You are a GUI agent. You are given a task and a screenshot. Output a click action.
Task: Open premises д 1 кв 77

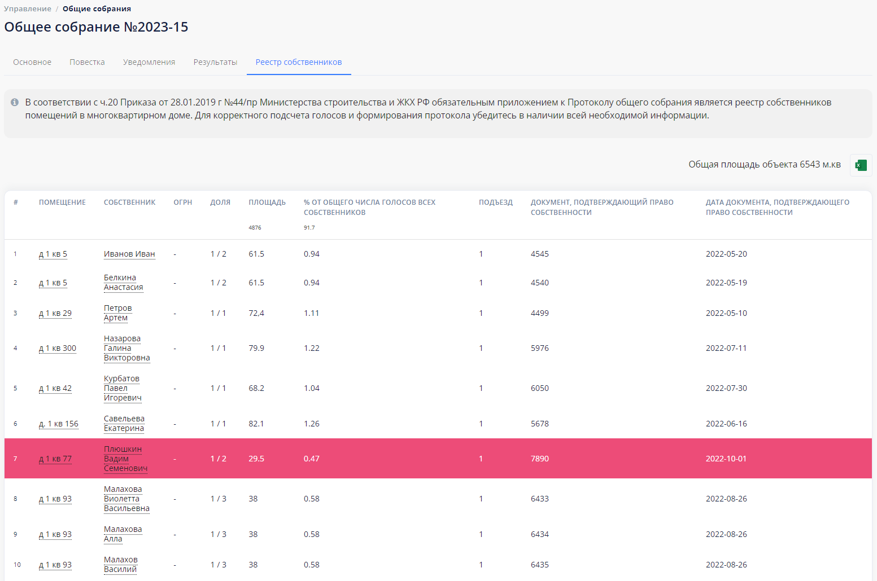click(55, 459)
